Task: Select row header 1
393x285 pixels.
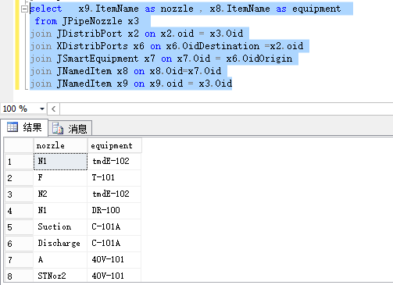Action: pyautogui.click(x=19, y=162)
